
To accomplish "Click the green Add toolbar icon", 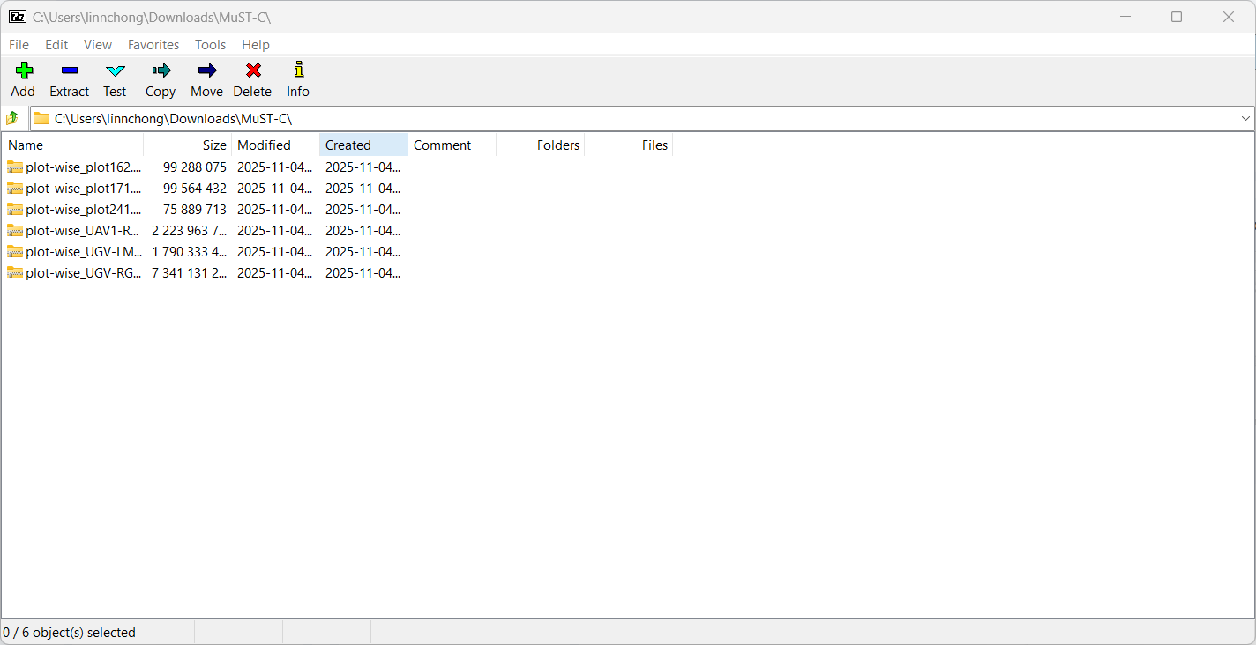I will (23, 71).
